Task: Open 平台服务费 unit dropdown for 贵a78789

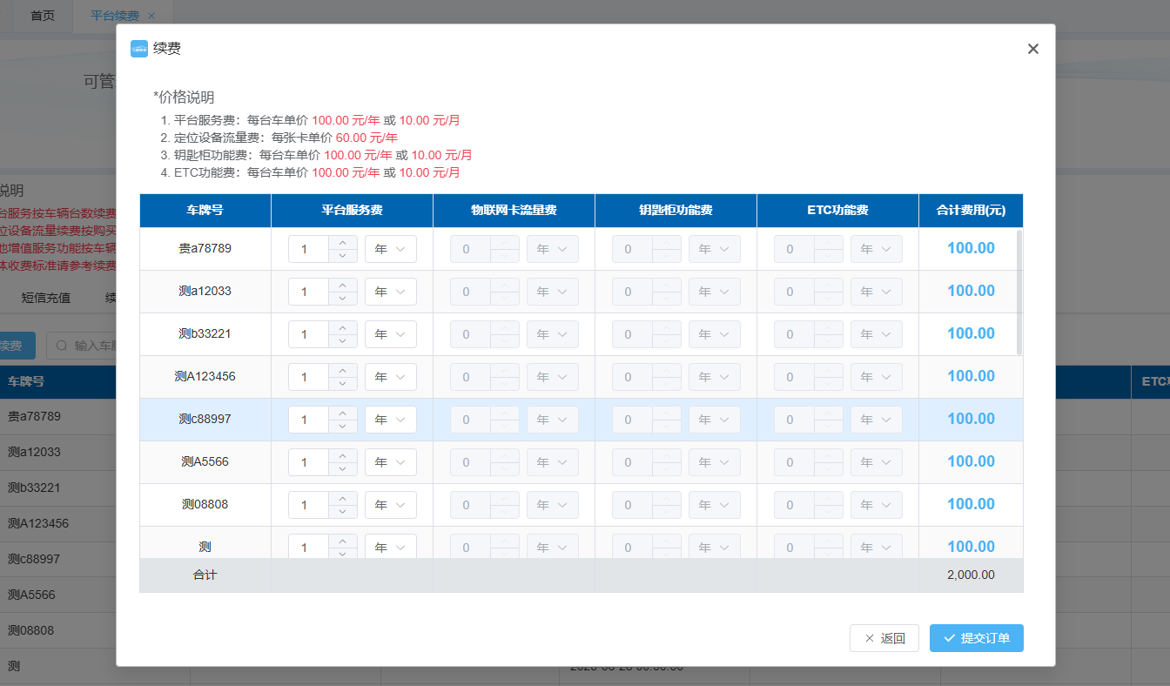Action: 390,249
